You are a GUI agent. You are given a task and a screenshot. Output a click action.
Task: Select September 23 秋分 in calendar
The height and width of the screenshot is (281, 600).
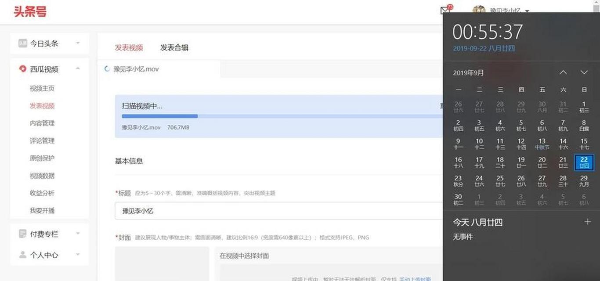pyautogui.click(x=458, y=181)
